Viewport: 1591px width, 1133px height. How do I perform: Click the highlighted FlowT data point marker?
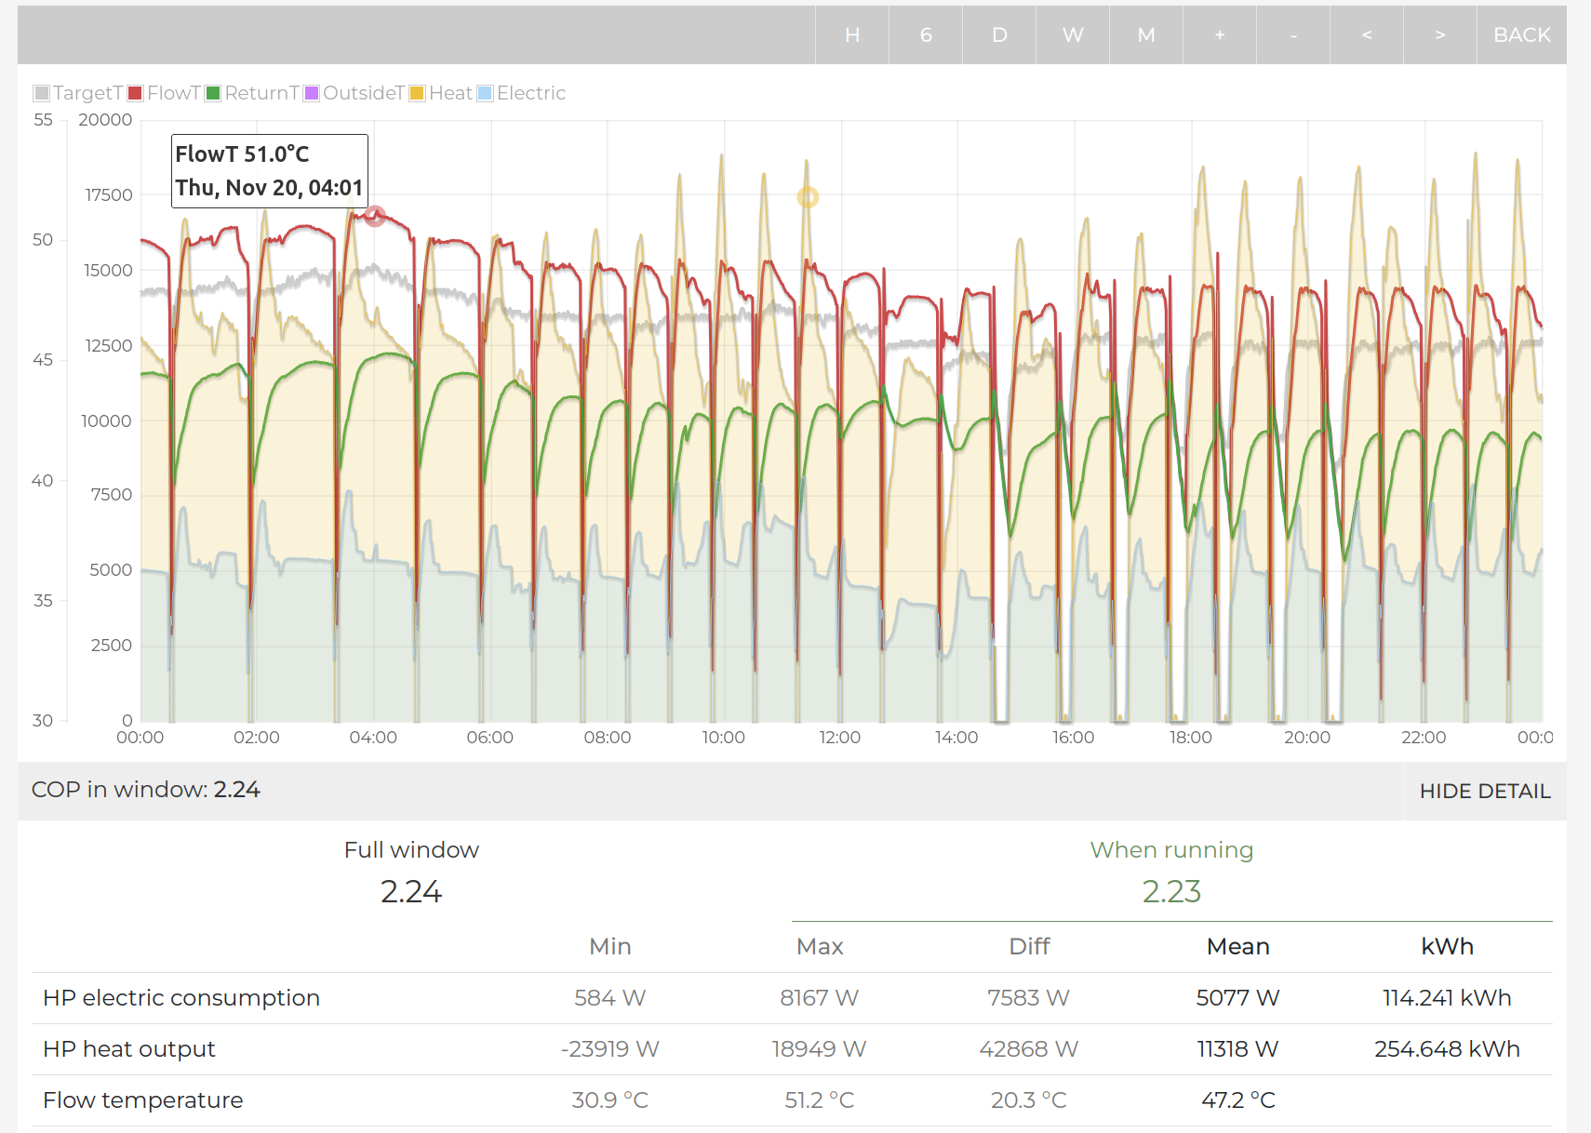[375, 217]
